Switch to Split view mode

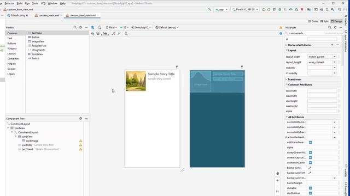pos(324,21)
